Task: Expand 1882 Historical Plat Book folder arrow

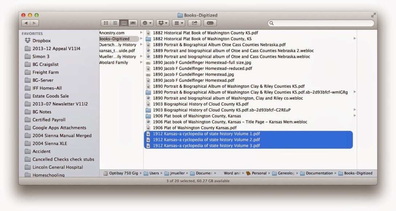Action: 355,39
